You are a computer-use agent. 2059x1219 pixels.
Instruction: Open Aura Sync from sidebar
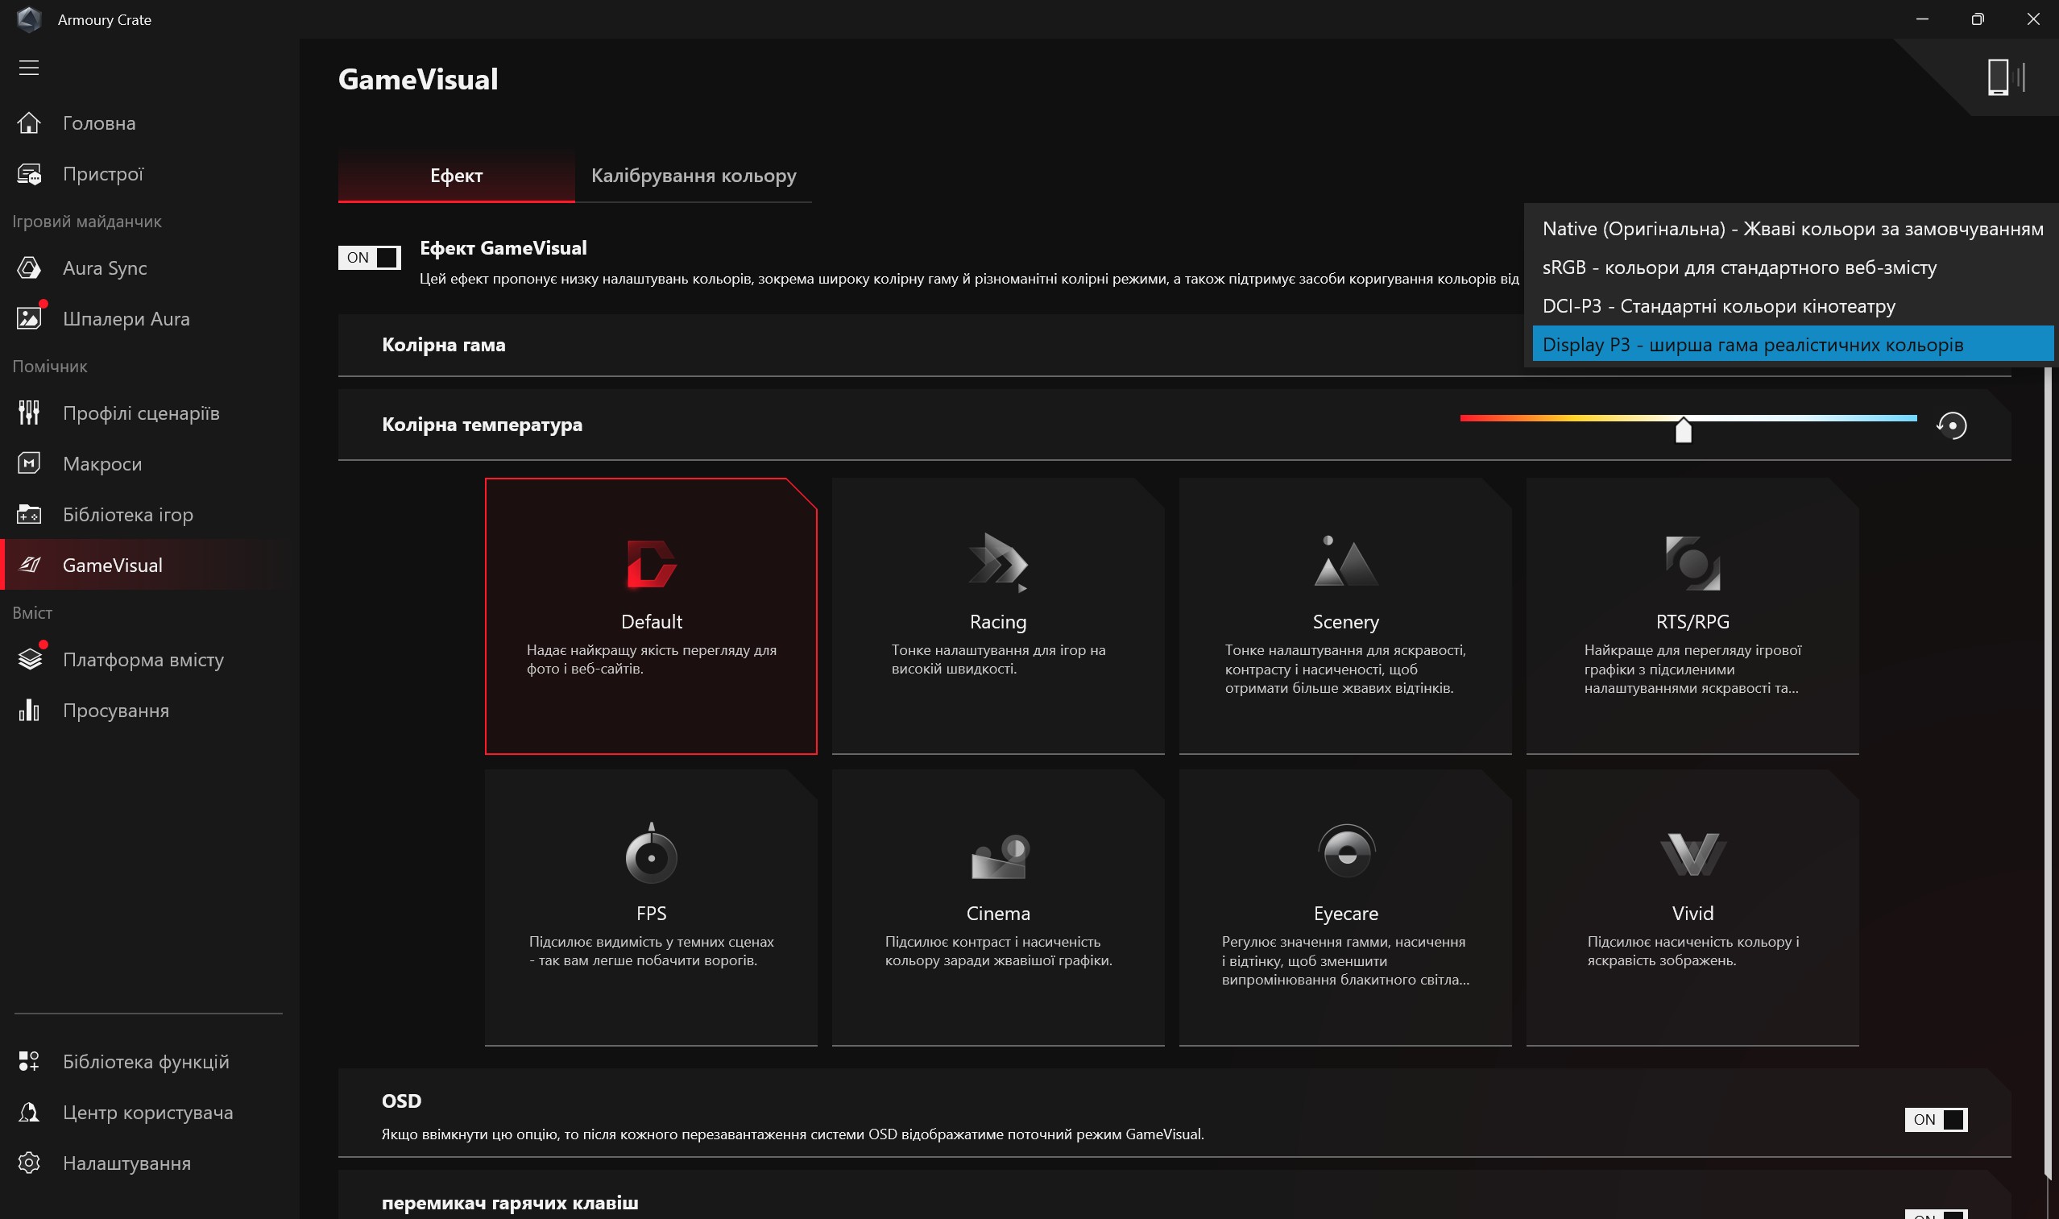click(104, 267)
